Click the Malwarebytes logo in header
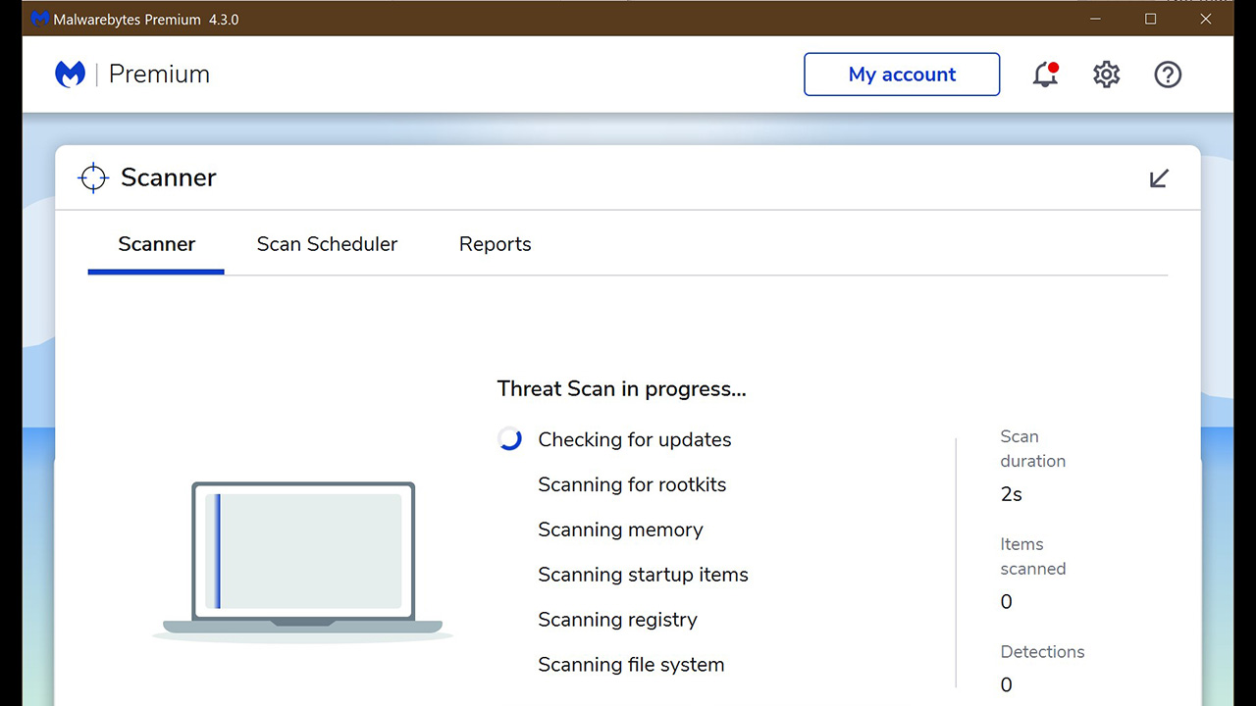Screen dimensions: 1256x706 71,75
